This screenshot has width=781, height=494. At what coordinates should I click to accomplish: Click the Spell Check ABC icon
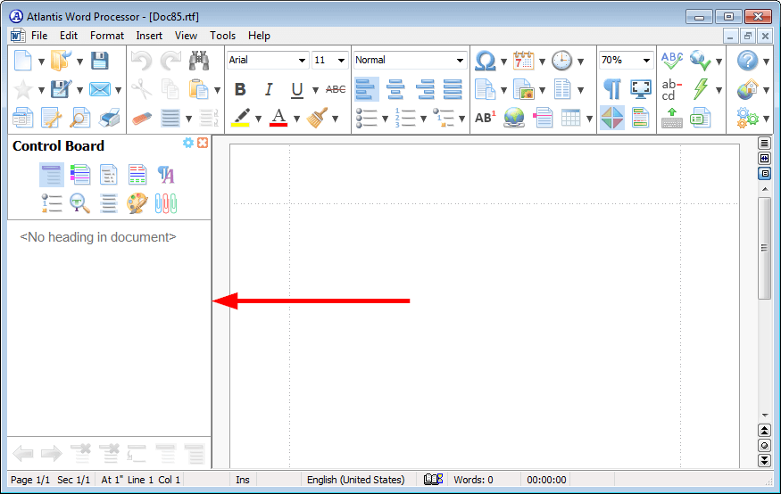671,61
